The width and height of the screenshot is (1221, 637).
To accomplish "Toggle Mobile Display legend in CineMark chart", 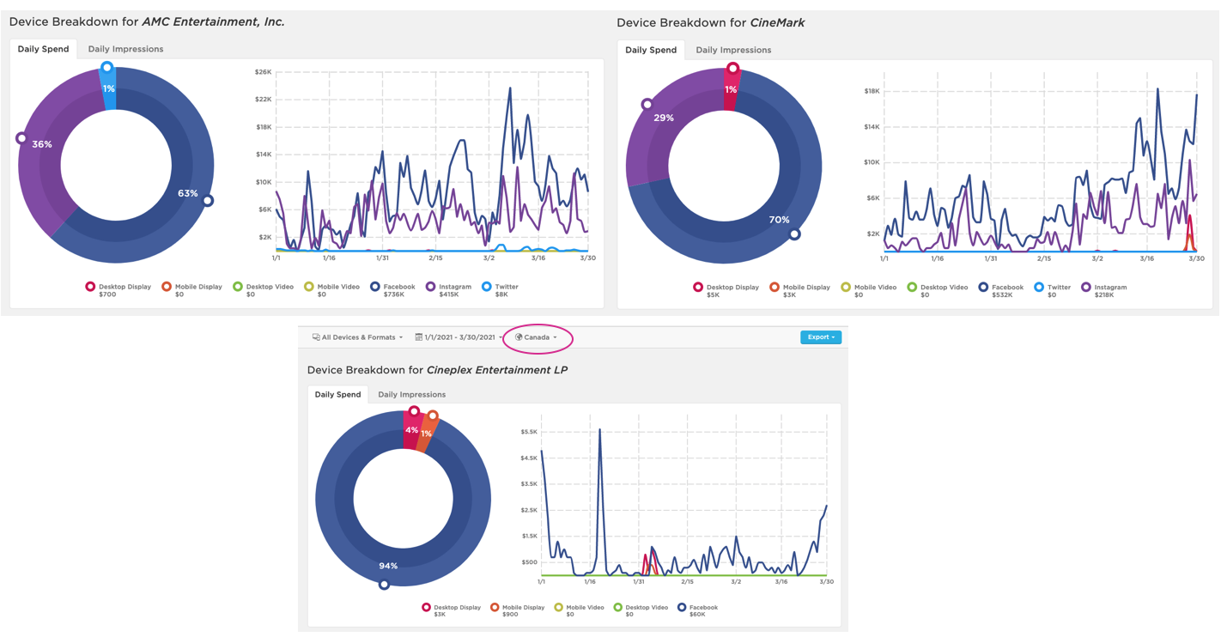I will 799,291.
